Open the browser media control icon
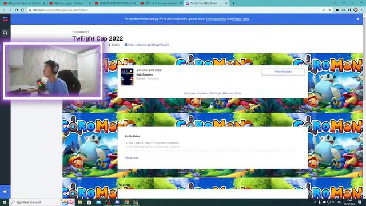366x206 pixels. [x=343, y=10]
